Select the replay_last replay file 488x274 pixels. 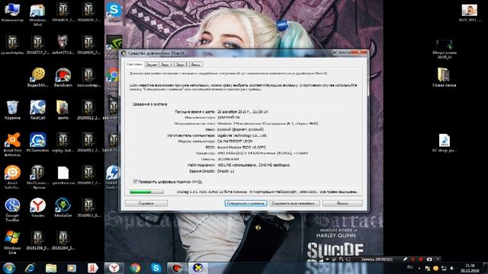point(63,142)
